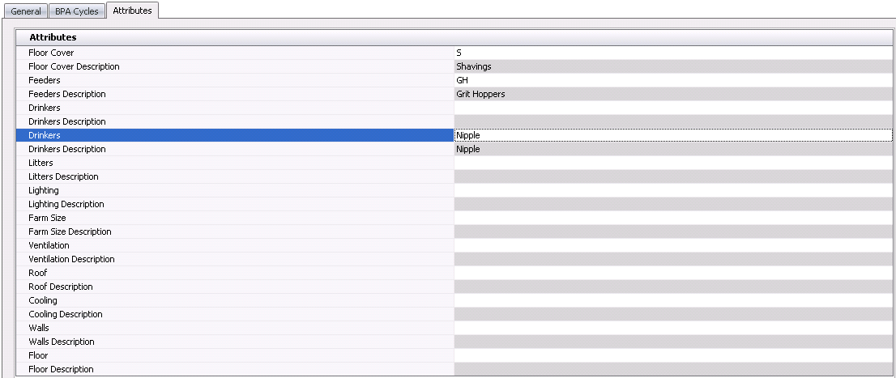Click the Walls Description row label
The height and width of the screenshot is (378, 896).
click(62, 342)
